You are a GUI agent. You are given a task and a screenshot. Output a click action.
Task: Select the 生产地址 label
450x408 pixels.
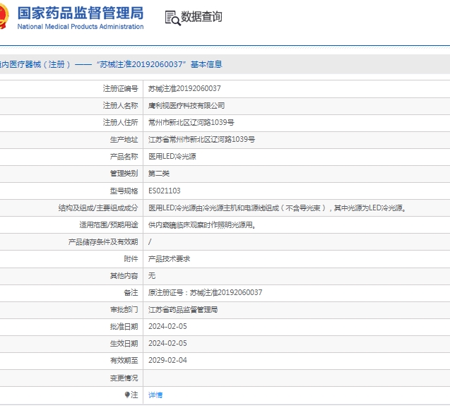click(x=124, y=139)
